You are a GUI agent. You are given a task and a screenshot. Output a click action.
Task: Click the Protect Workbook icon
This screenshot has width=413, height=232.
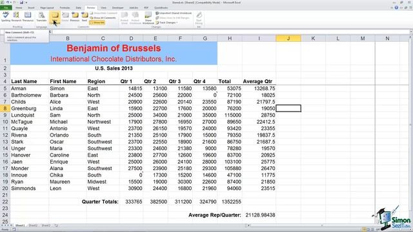point(136,17)
